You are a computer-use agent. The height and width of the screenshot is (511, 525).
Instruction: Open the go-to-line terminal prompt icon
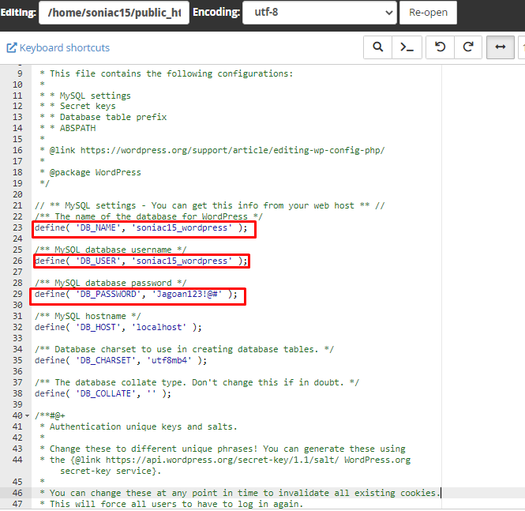407,47
